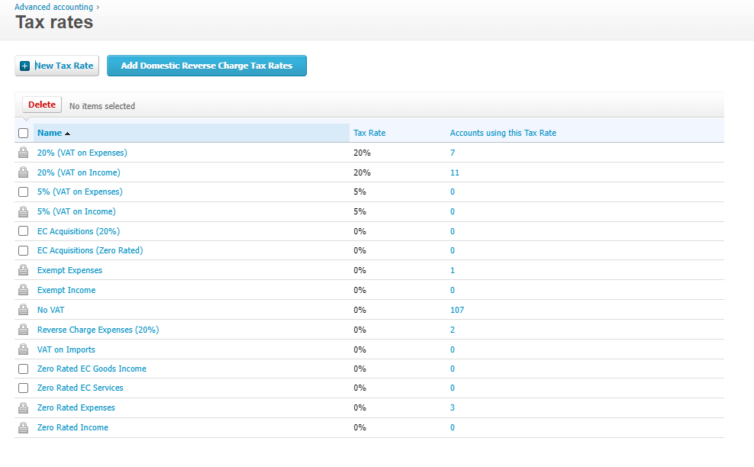Select the EC Acquisitions (Zero Rated) checkbox
Viewport: 754px width, 467px height.
coord(23,250)
